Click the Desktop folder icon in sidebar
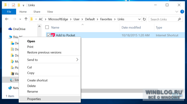The height and width of the screenshot is (104, 187). click(x=12, y=43)
